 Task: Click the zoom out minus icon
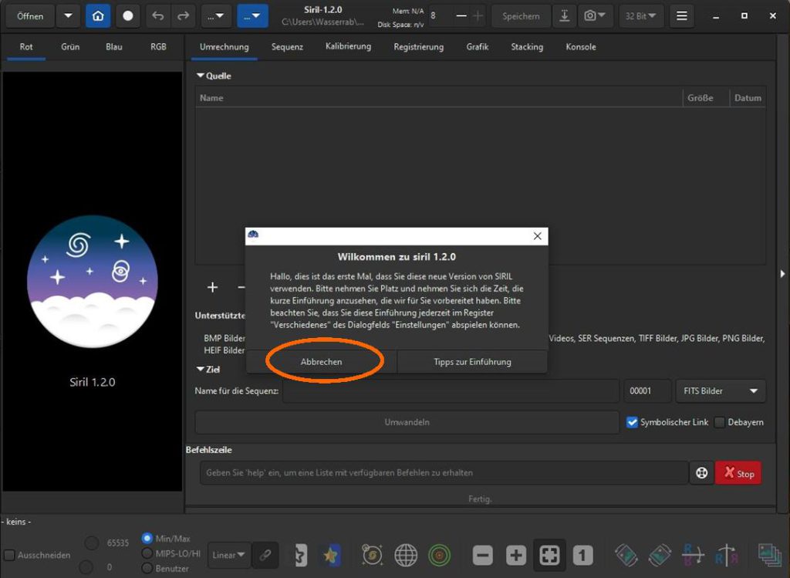pyautogui.click(x=483, y=555)
